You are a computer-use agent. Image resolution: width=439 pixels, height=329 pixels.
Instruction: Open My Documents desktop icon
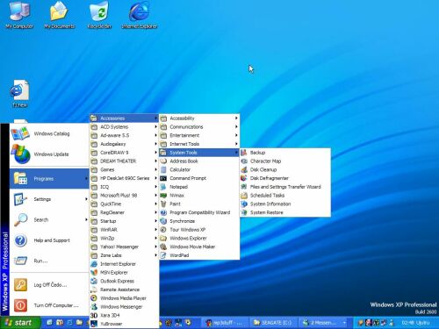(60, 15)
